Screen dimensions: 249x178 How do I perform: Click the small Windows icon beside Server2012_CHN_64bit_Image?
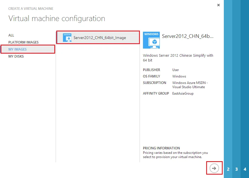tap(67, 38)
